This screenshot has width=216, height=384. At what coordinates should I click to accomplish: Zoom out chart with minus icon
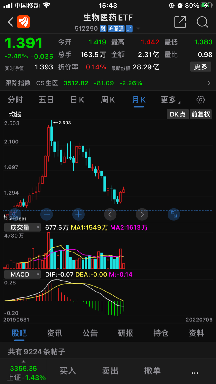[x=47, y=214]
